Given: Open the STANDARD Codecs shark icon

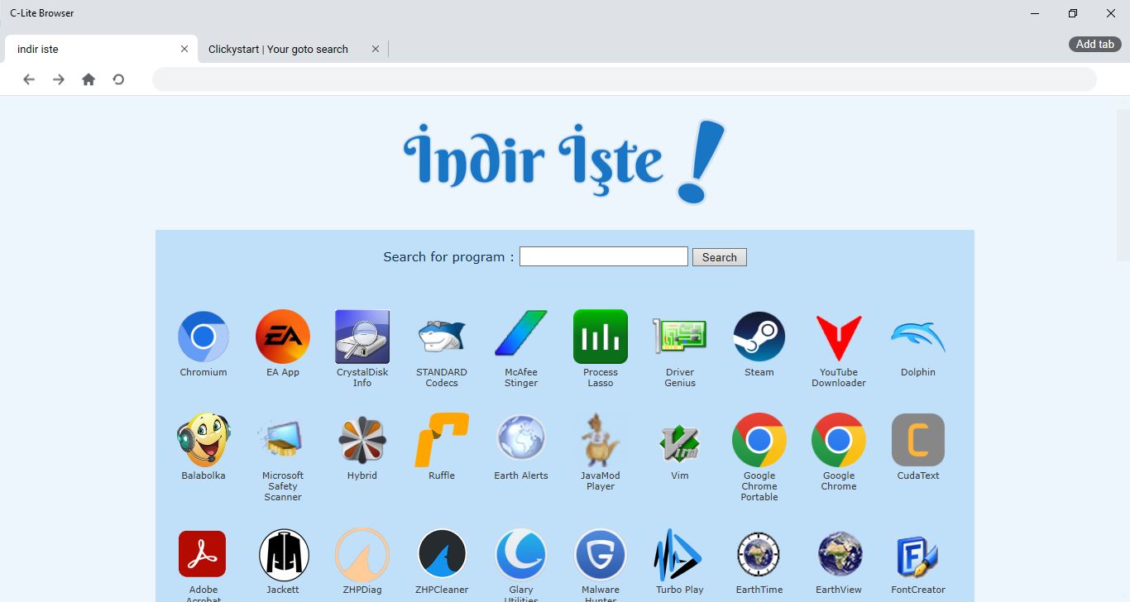Looking at the screenshot, I should (x=442, y=337).
